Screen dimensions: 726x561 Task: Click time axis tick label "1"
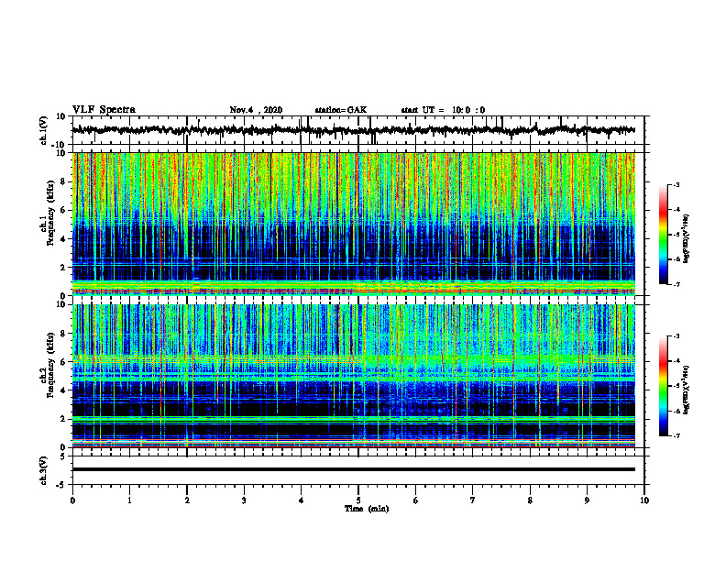129,500
